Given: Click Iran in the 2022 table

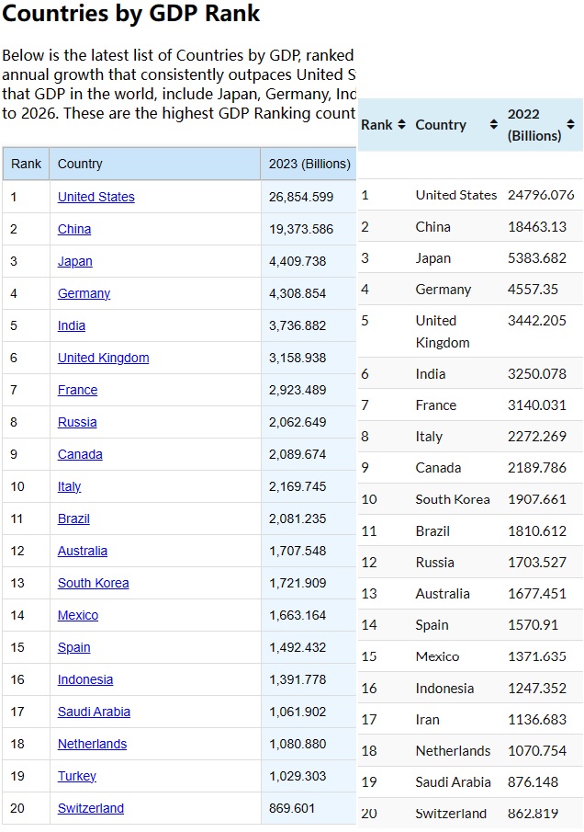Looking at the screenshot, I should [x=427, y=720].
